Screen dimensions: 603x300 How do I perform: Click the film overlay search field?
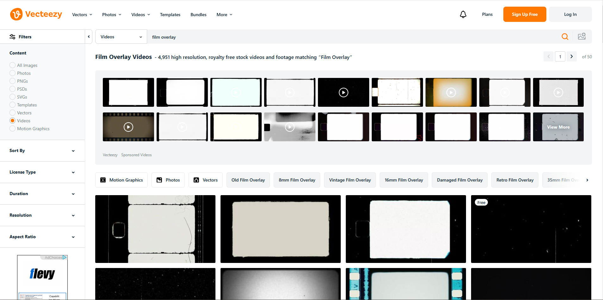[x=353, y=37]
